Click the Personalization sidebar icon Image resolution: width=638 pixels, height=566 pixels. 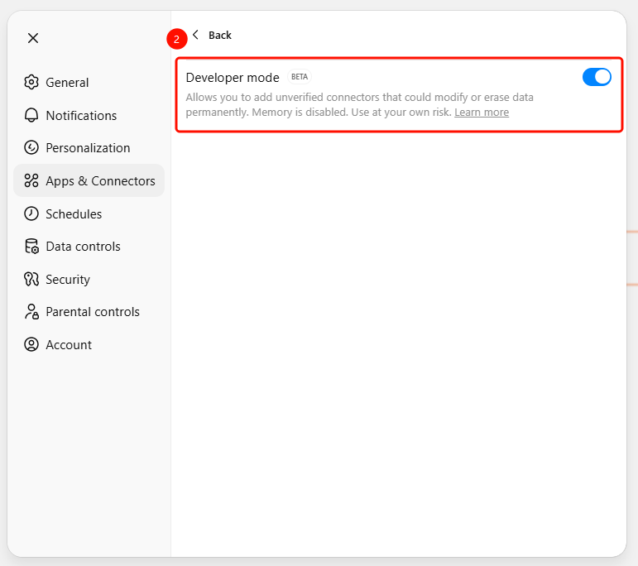31,148
